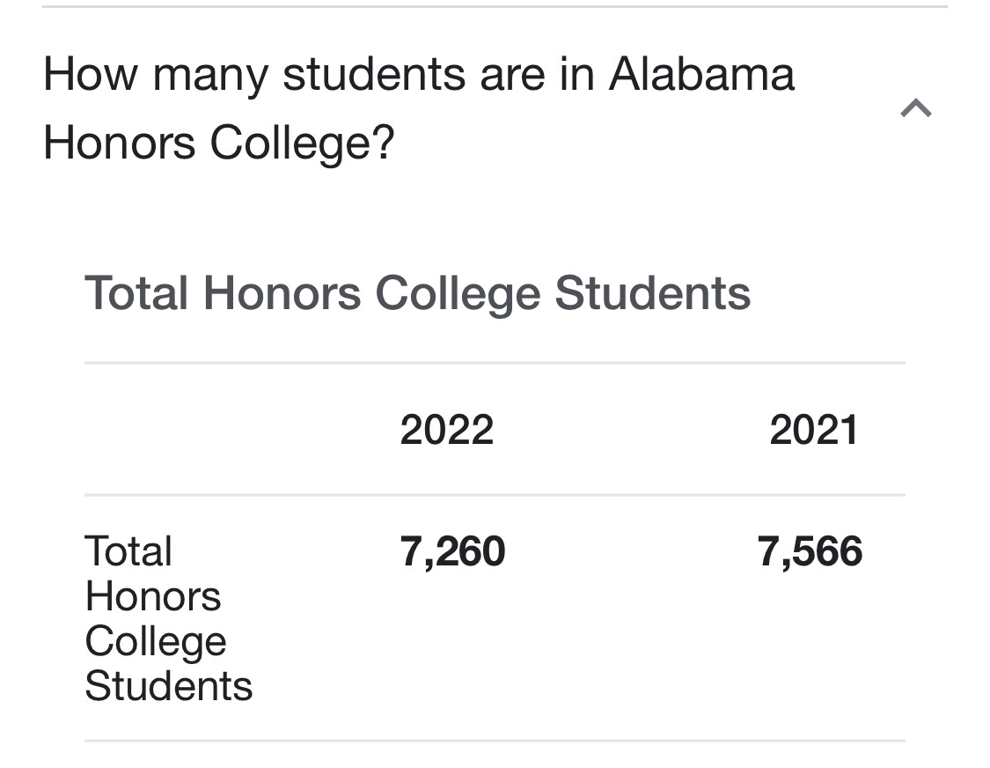Viewport: 990px width, 768px height.
Task: Select the 'Honors College?' second line of the question
Action: (218, 143)
